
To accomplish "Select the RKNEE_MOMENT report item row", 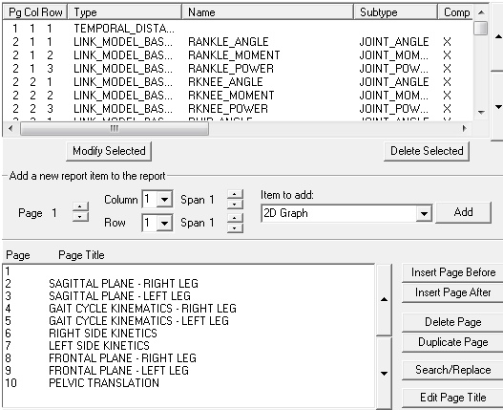I will (x=238, y=96).
